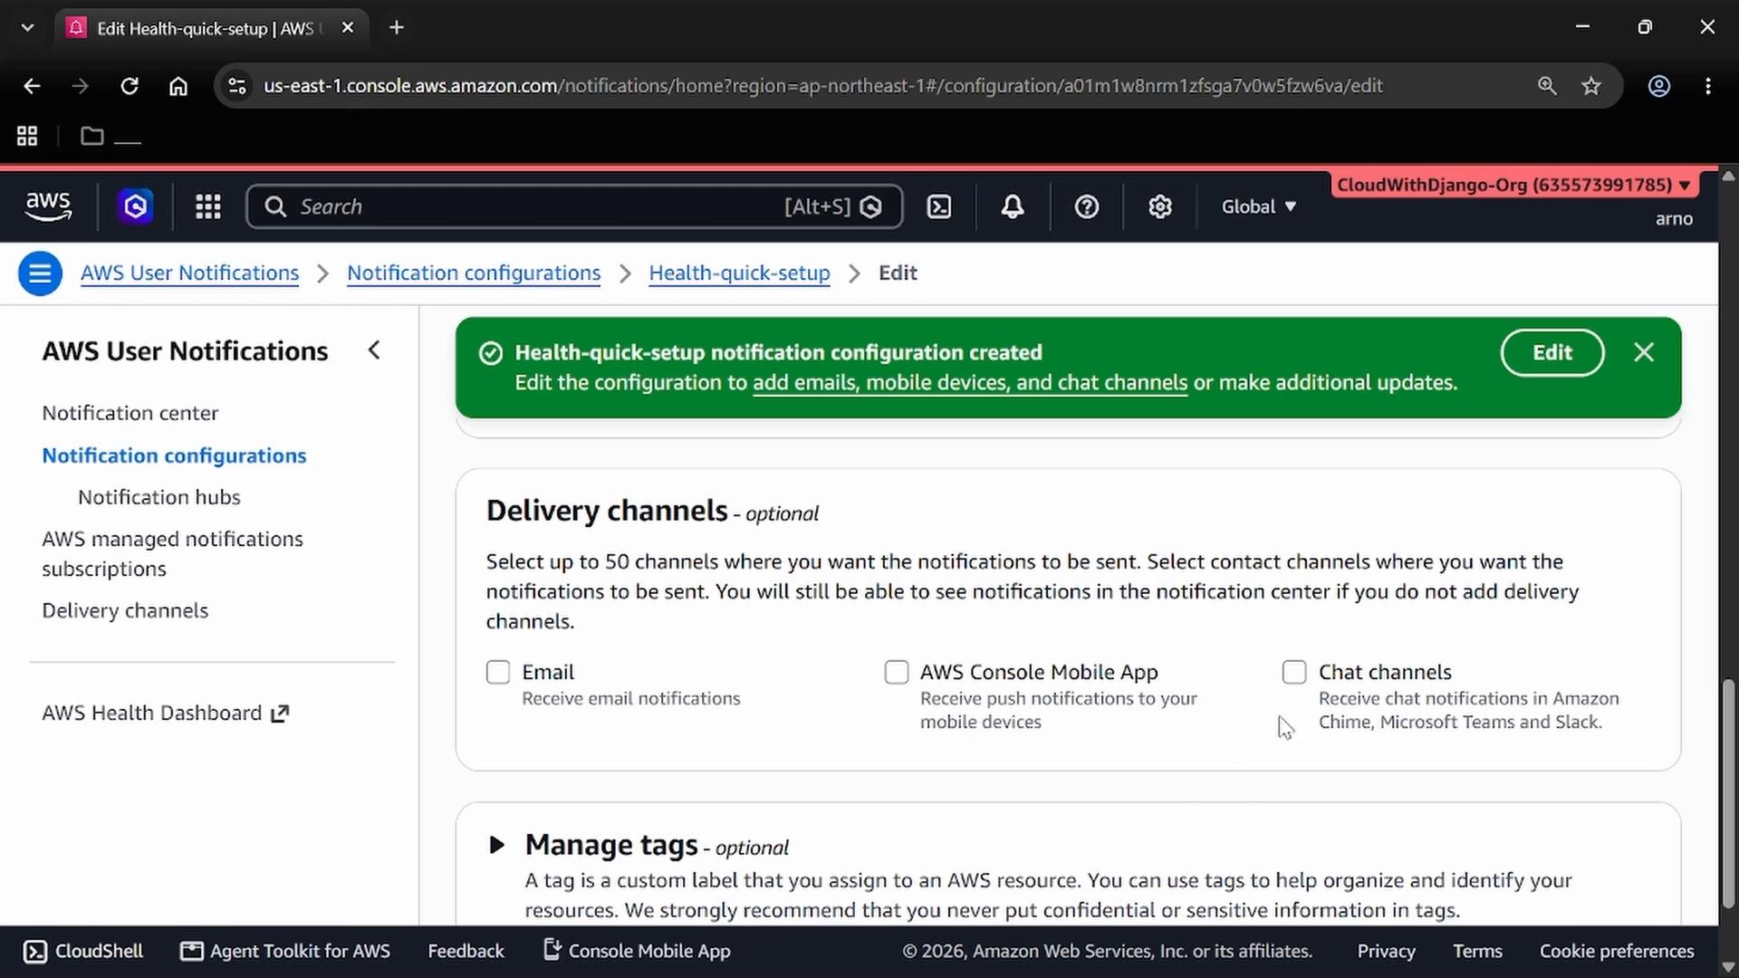Screen dimensions: 1739x978
Task: Go to Notification configurations breadcrumb
Action: click(474, 273)
